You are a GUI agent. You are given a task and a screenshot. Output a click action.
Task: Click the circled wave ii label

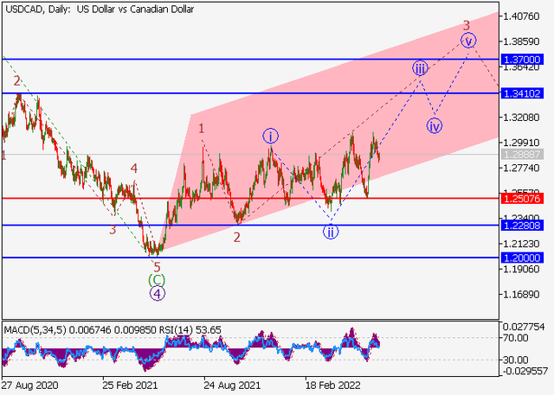point(331,231)
